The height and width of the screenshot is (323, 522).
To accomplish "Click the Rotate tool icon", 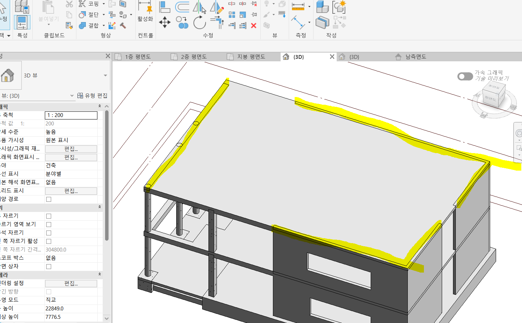I will point(199,22).
